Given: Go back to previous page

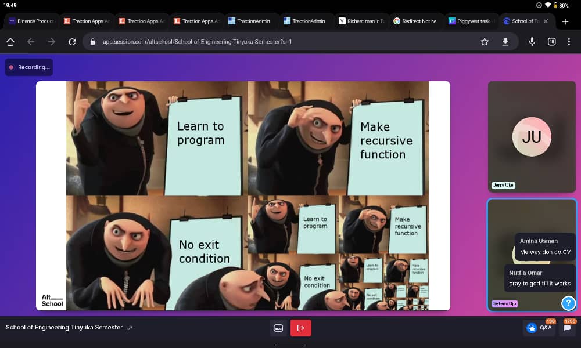Looking at the screenshot, I should (31, 42).
